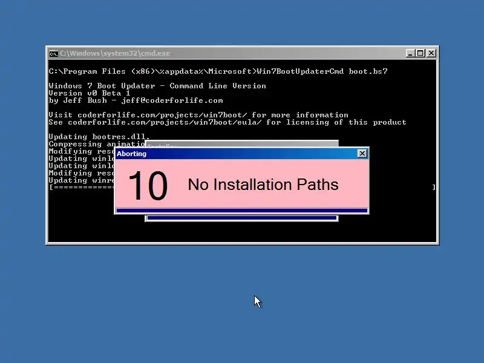The image size is (484, 363).
Task: Minimize the cmd.exe window
Action: pos(410,53)
